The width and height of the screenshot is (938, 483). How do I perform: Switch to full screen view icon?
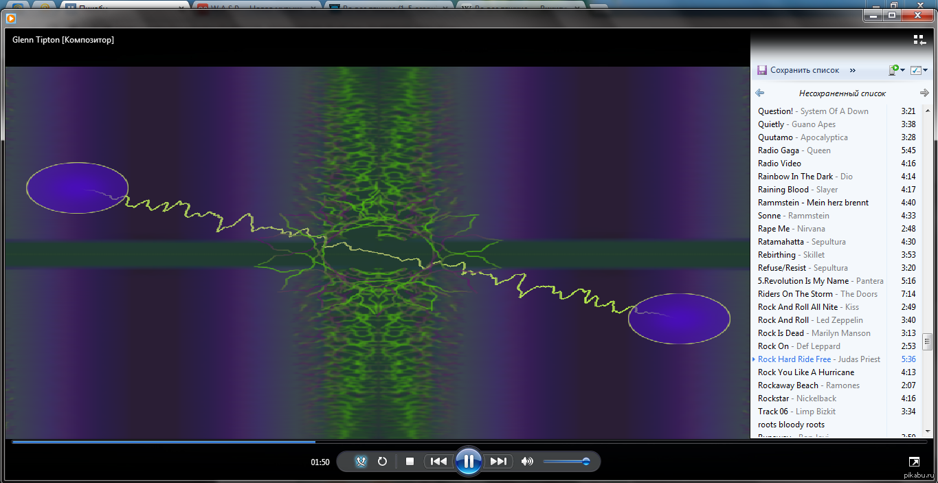point(914,462)
